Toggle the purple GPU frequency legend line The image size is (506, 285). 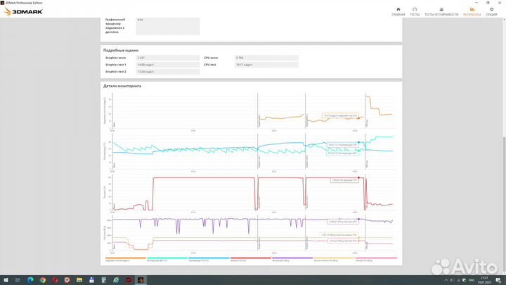click(x=292, y=259)
